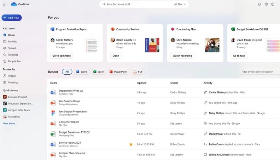Viewport: 280px width, 160px height.
Task: Click the Favorites star sidebar item
Action: [x=13, y=55]
